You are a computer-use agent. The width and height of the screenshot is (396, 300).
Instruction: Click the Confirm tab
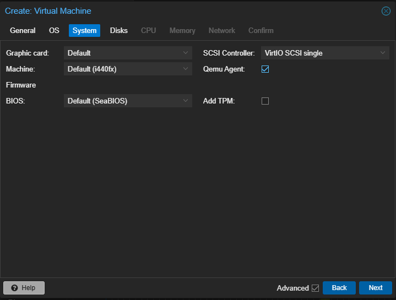point(261,31)
